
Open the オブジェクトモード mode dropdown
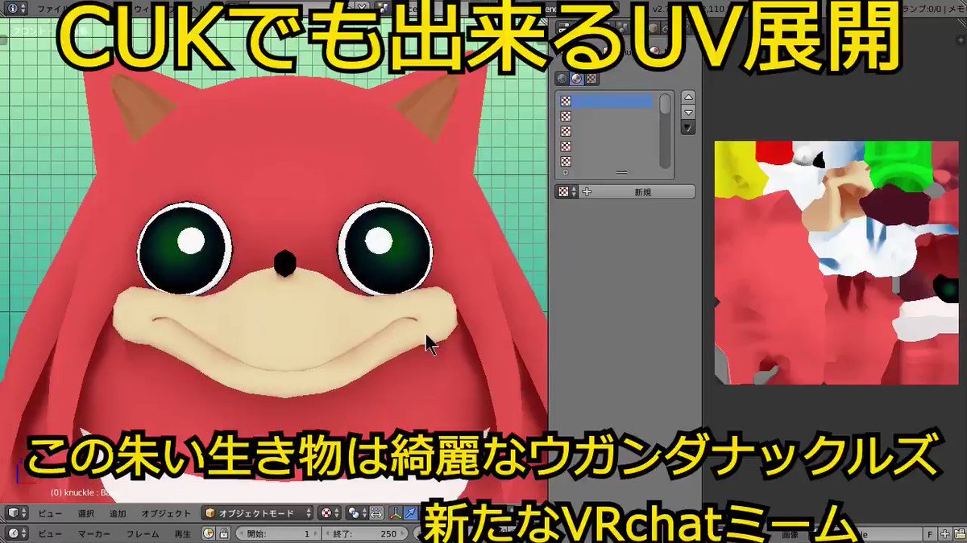258,513
